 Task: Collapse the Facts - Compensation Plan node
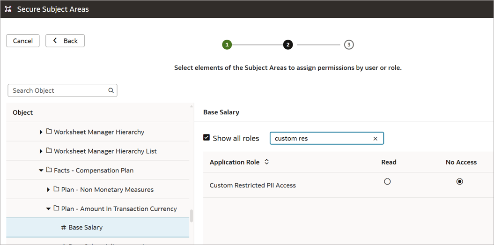click(x=41, y=171)
